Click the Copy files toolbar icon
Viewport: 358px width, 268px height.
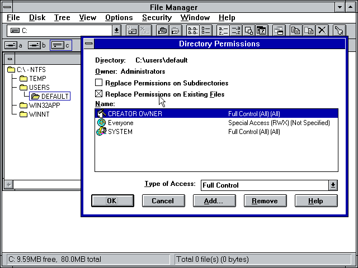(x=296, y=30)
